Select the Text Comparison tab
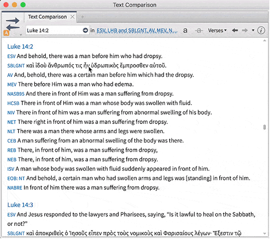Screen dimensions: 278x246 [47, 17]
